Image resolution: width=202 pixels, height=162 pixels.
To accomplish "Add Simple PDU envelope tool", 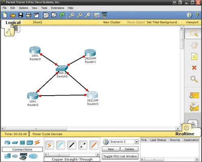I will click(194, 95).
